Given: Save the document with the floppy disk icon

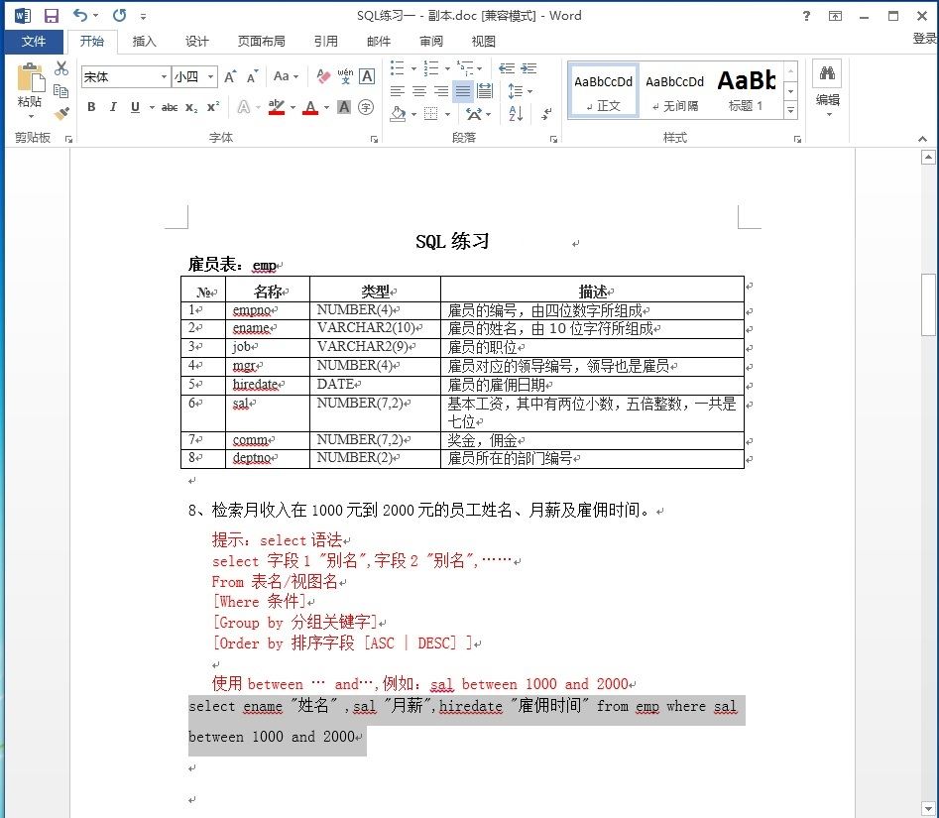Looking at the screenshot, I should (53, 16).
